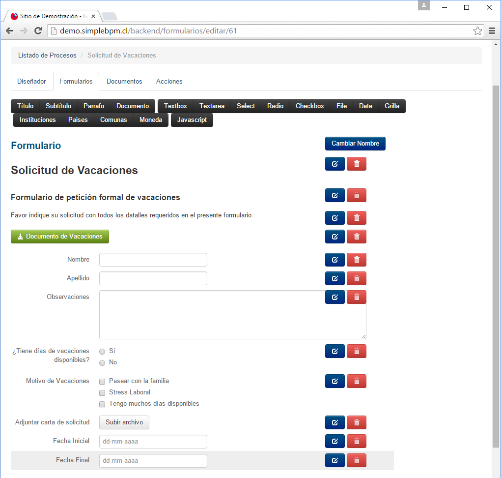Open the Formularios tab

(76, 81)
